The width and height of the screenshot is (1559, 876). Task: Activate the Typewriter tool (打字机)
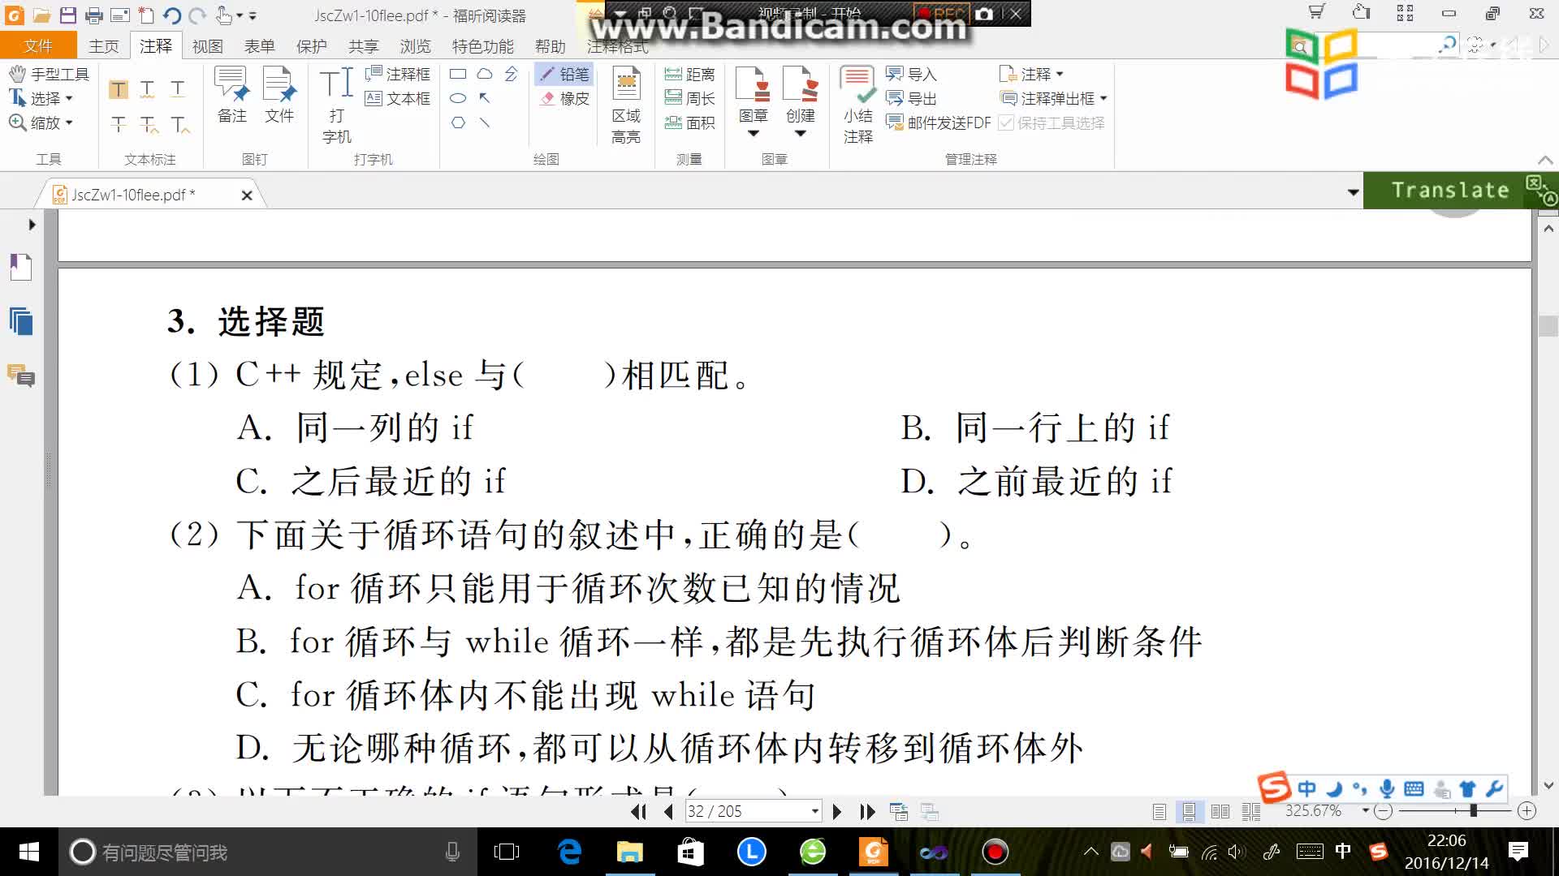pyautogui.click(x=336, y=105)
